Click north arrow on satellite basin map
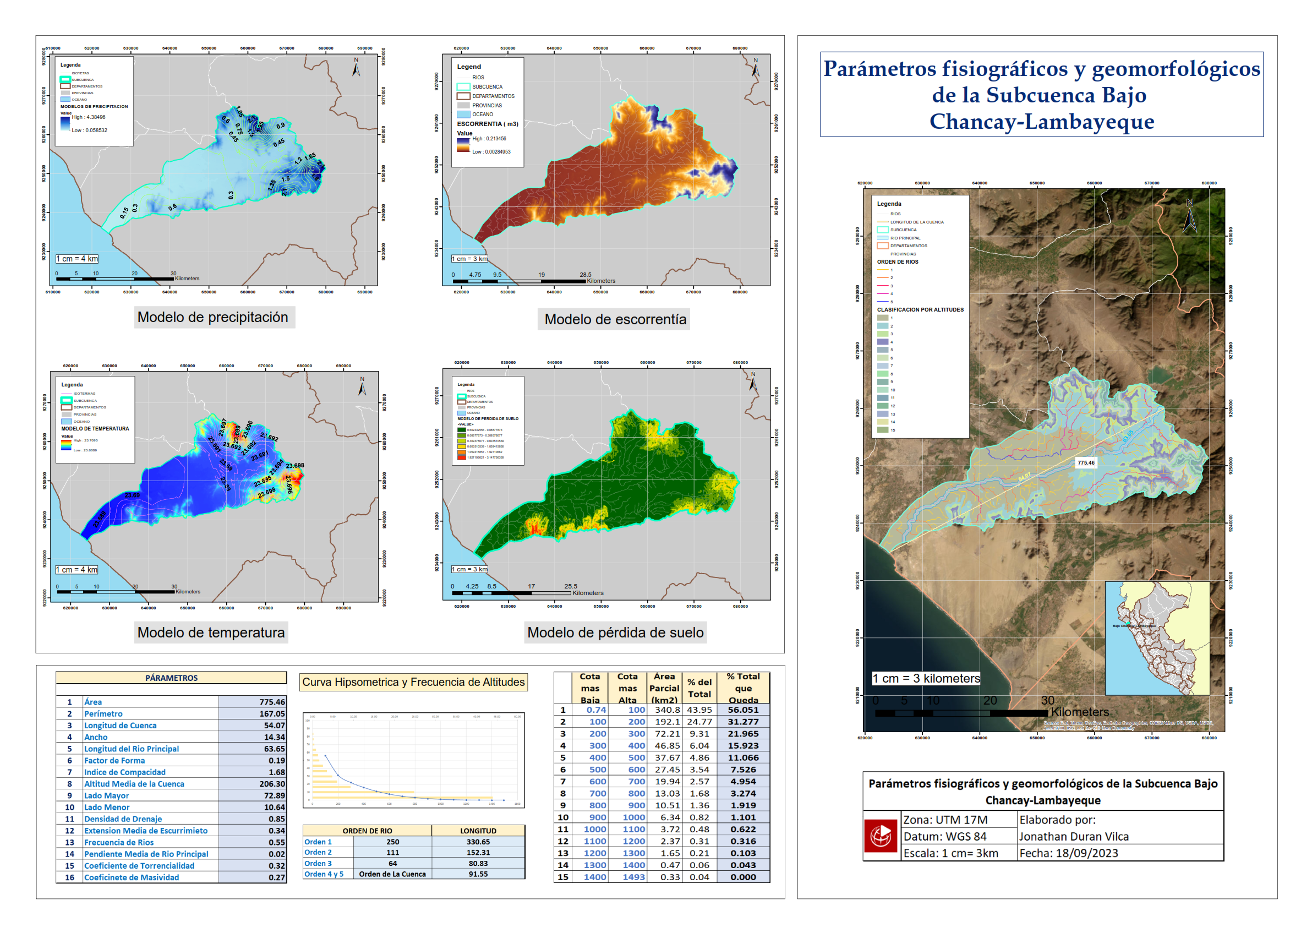Screen dimensions: 1312x927 pyautogui.click(x=1190, y=216)
